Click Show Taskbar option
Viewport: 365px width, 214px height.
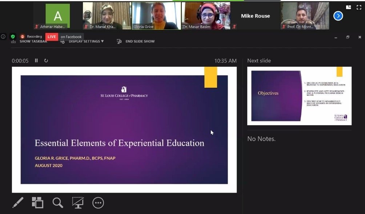[33, 41]
